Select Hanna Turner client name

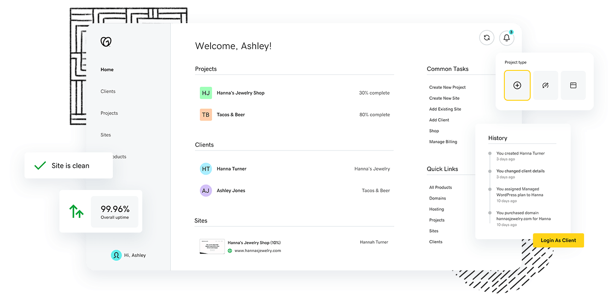click(232, 169)
